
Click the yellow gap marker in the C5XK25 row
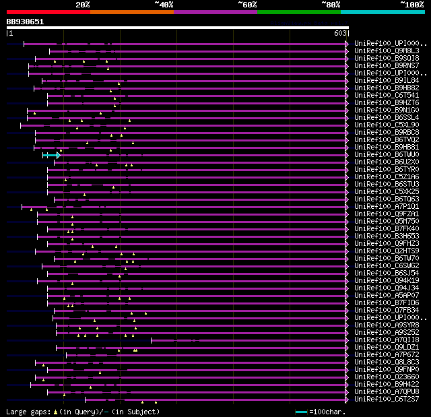tap(84, 195)
